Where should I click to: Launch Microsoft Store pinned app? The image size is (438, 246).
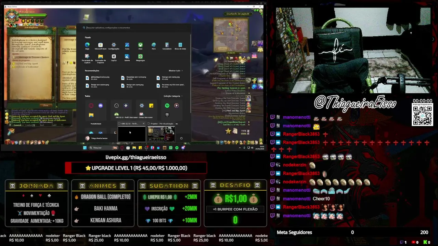(x=100, y=46)
